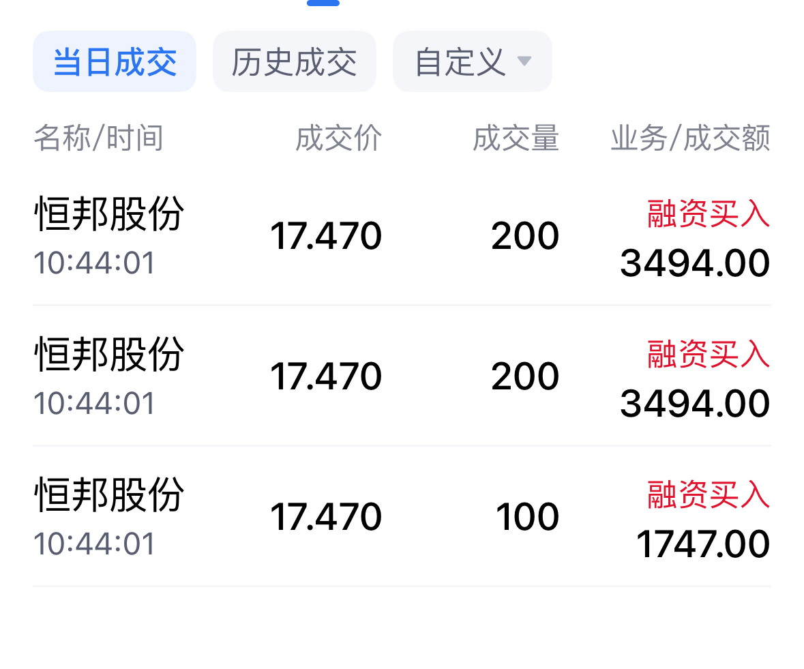Viewport: 804px width, 669px height.
Task: Click the arrow icon beside 自定义
Action: tap(524, 61)
